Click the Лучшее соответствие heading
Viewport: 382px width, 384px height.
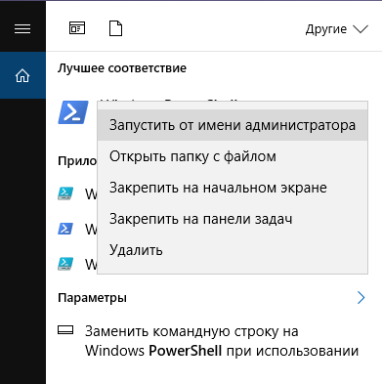click(x=122, y=68)
